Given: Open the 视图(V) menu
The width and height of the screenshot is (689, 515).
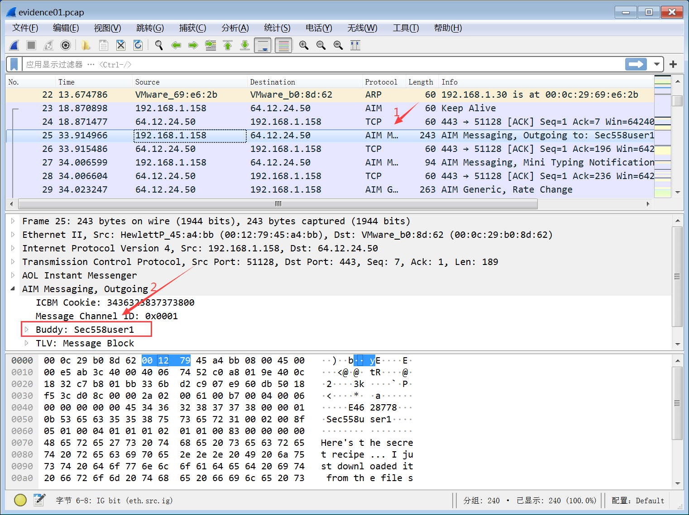Looking at the screenshot, I should (x=107, y=28).
